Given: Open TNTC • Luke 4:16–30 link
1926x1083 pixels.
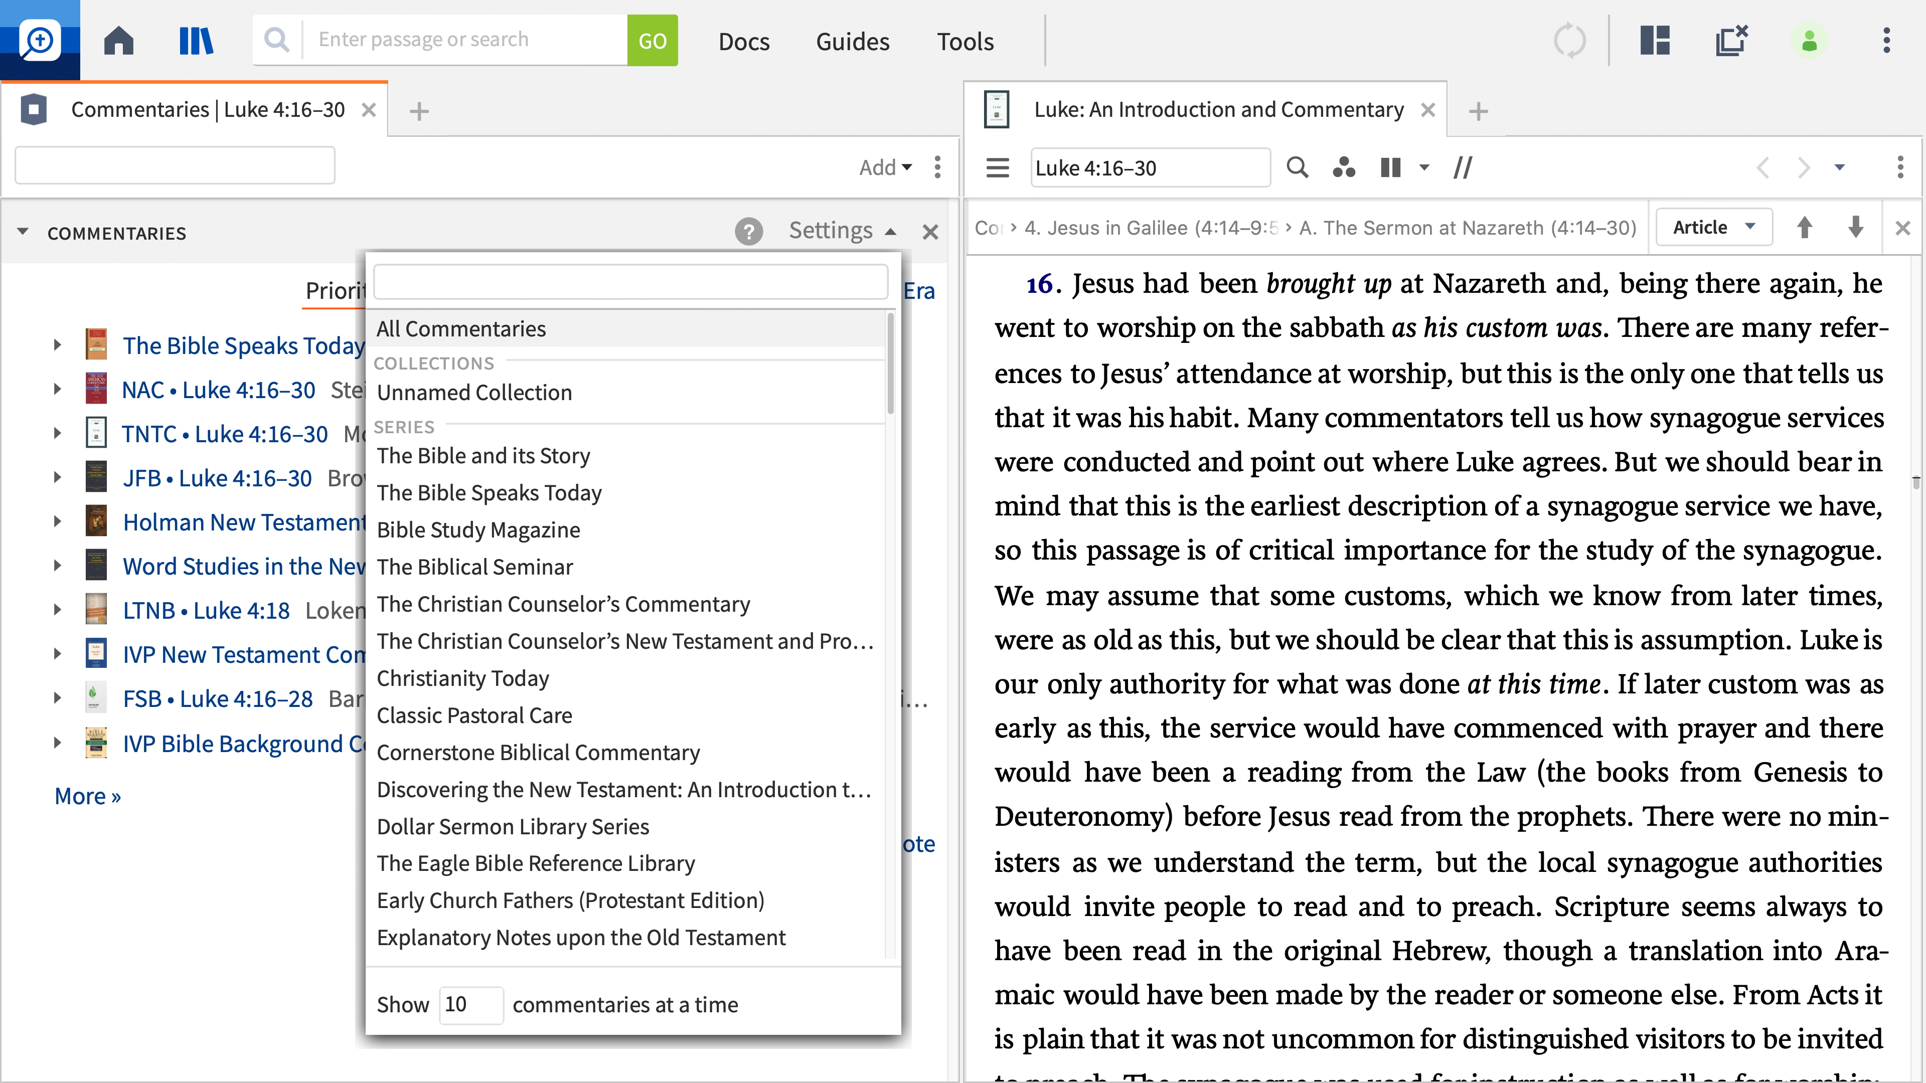Looking at the screenshot, I should (x=224, y=434).
